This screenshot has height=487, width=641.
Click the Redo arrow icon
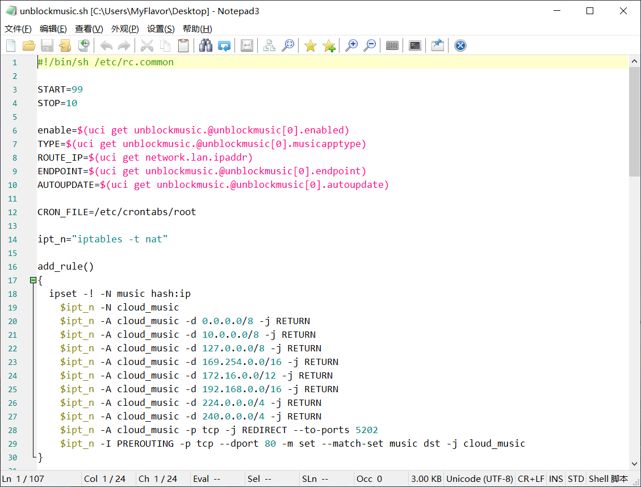124,45
